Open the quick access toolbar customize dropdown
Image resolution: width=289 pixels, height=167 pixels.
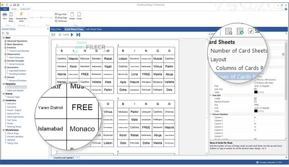pos(23,5)
